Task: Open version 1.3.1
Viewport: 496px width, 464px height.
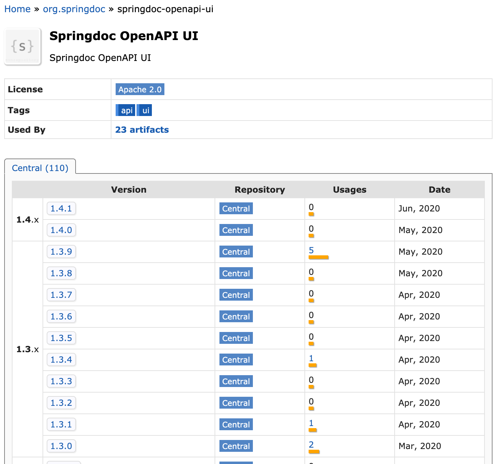Action: 61,425
